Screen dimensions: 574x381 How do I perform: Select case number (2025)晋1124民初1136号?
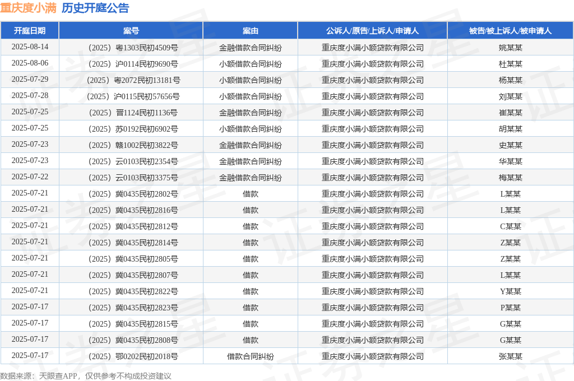(x=133, y=113)
